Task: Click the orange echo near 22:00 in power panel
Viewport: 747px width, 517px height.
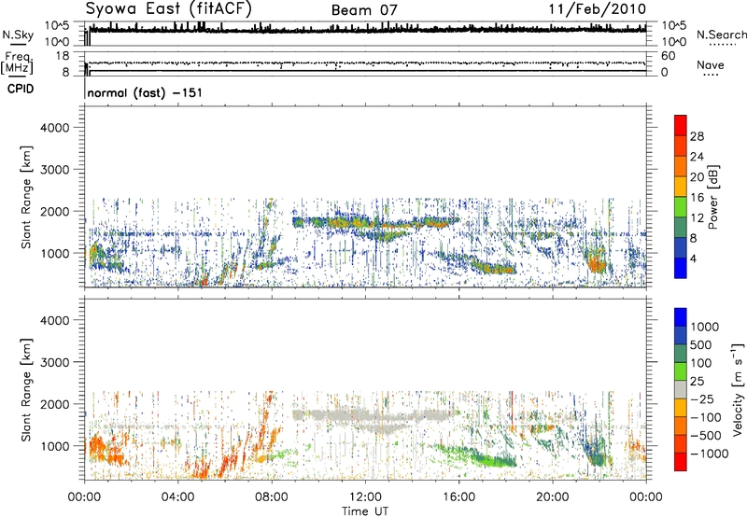Action: pyautogui.click(x=596, y=263)
